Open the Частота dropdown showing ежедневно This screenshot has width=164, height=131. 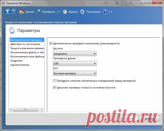click(75, 54)
